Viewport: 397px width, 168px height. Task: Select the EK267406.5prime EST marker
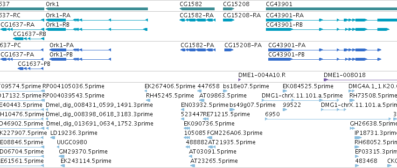click(146, 91)
